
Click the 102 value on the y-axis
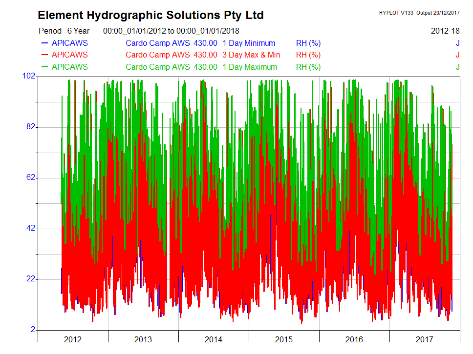coord(29,77)
